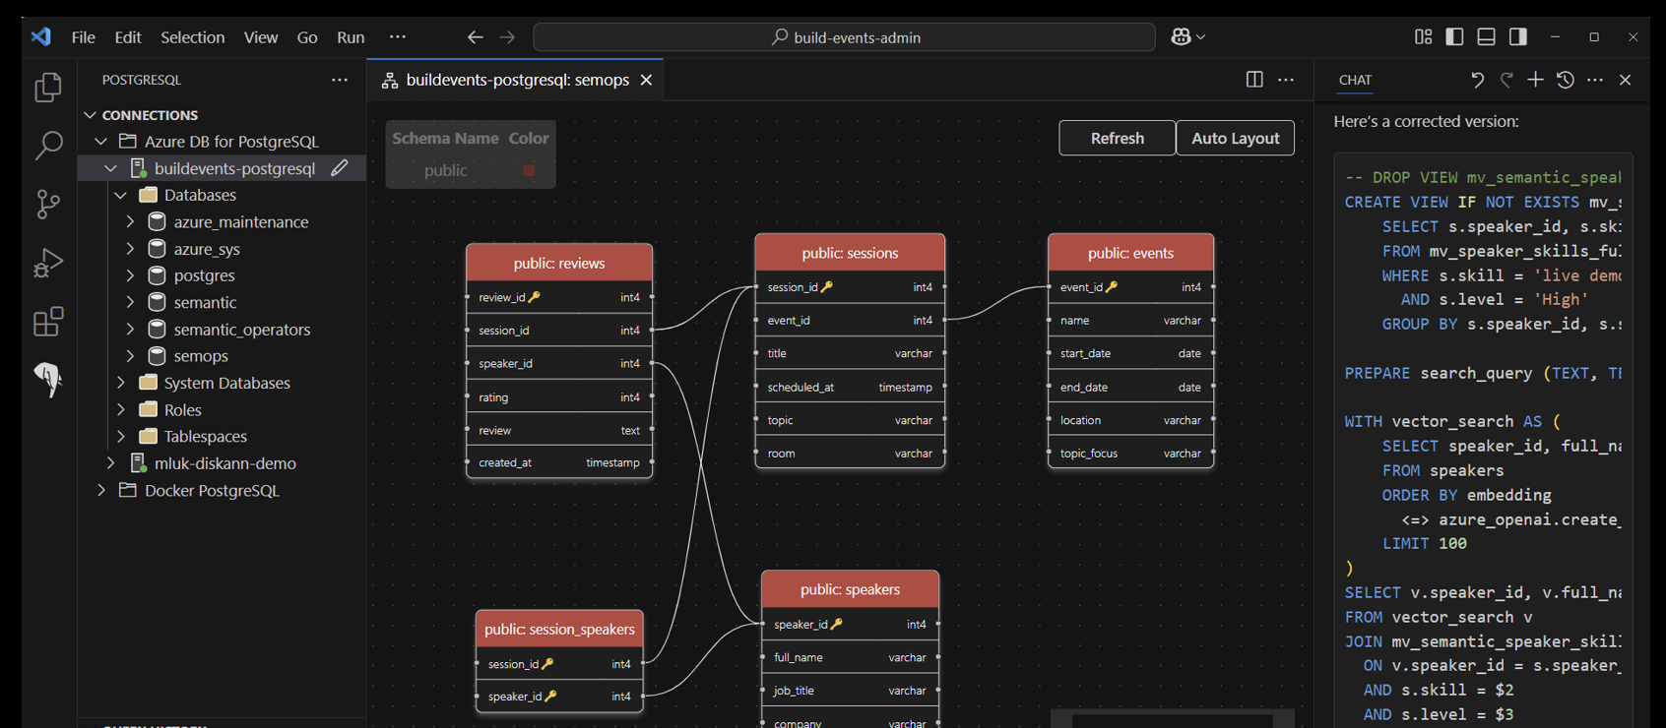1666x728 pixels.
Task: Start a new chat with plus icon
Action: point(1536,80)
